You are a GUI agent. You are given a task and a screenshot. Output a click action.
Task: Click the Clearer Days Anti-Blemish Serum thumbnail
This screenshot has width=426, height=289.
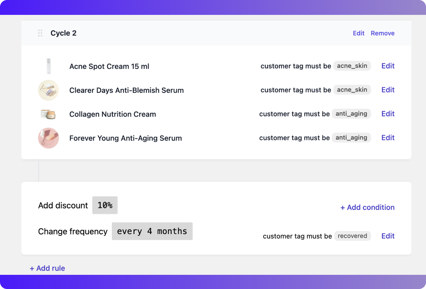[x=49, y=90]
